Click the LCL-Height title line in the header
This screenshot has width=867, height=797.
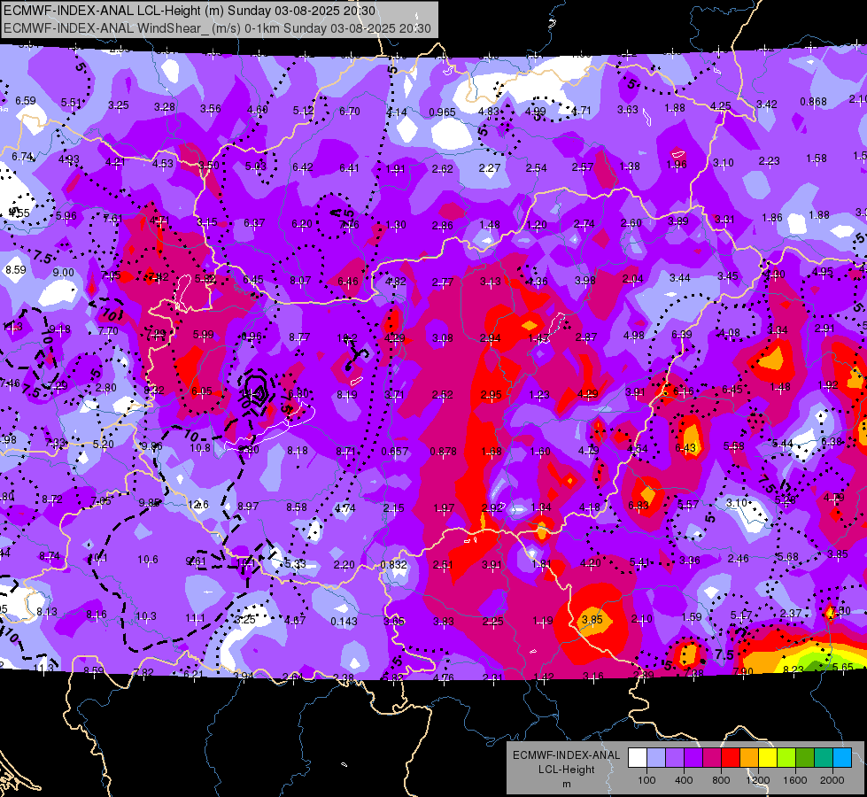coord(190,11)
